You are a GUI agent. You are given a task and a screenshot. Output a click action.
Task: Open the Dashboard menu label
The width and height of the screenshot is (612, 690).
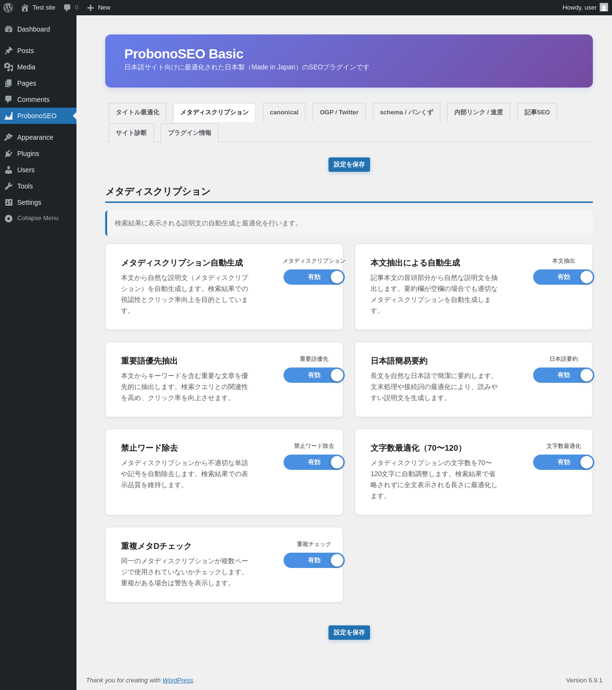click(33, 29)
